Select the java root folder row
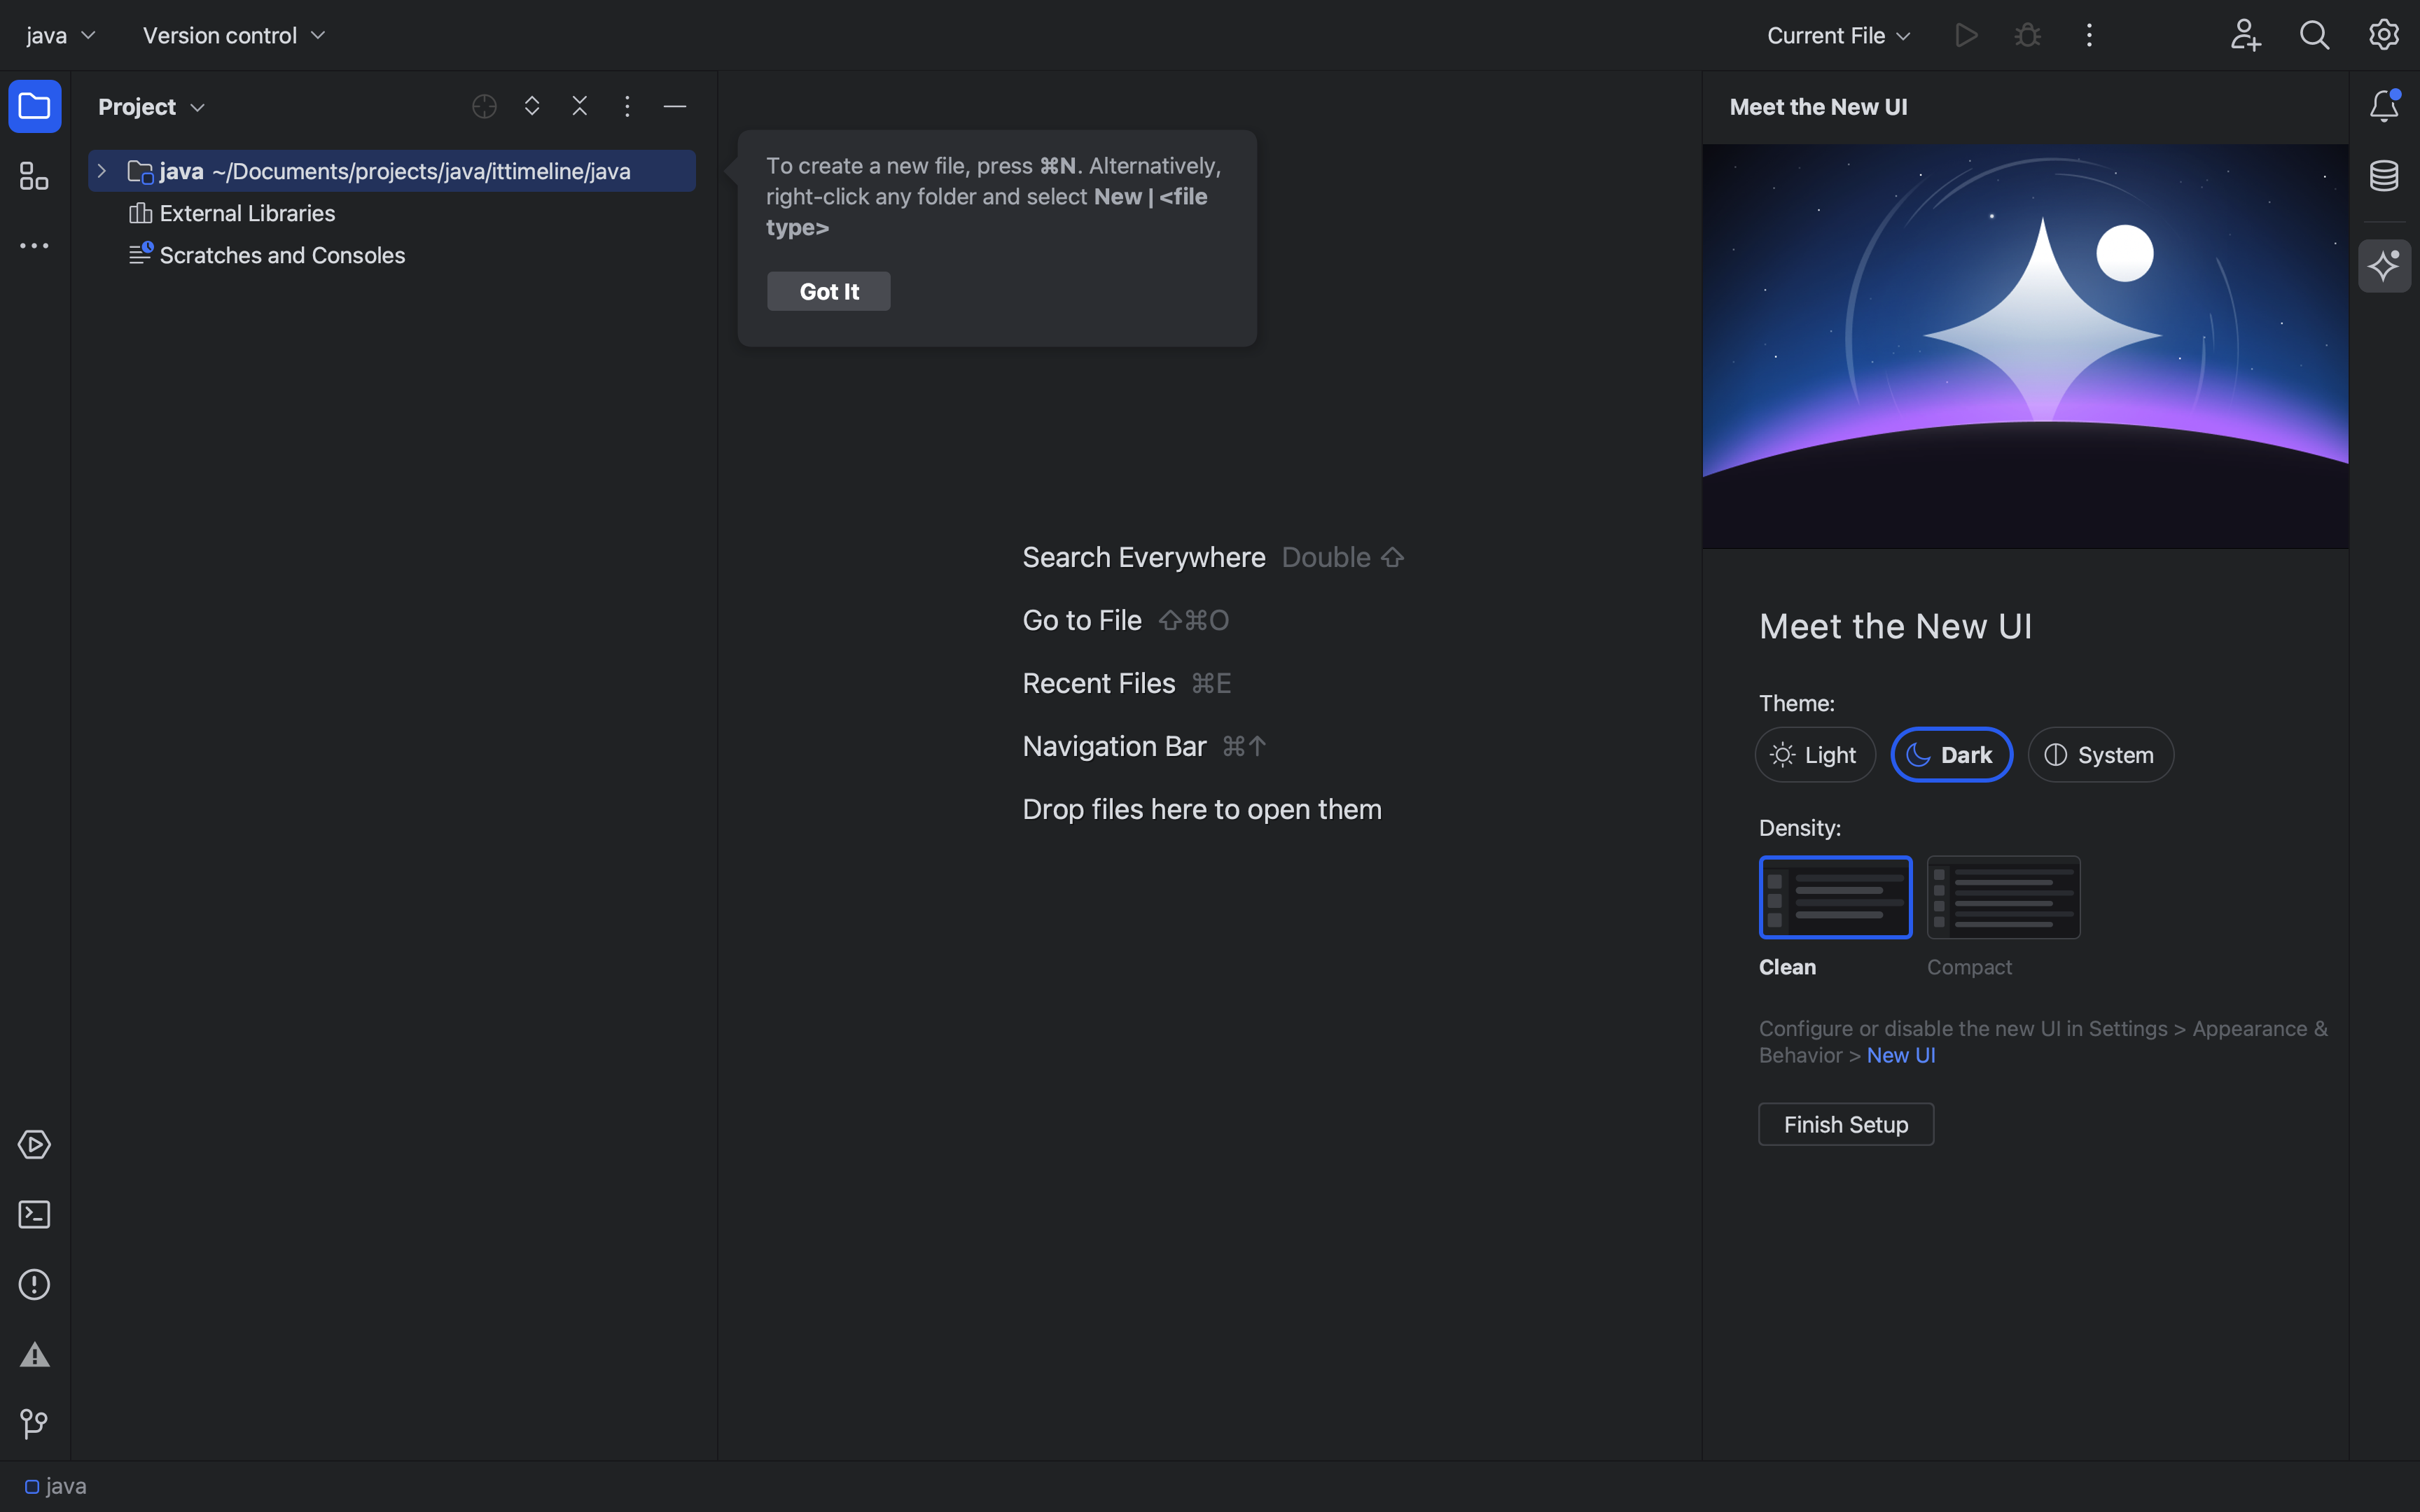This screenshot has height=1512, width=2420. click(392, 171)
